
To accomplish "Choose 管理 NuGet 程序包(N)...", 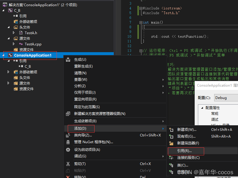I will tap(115, 142).
